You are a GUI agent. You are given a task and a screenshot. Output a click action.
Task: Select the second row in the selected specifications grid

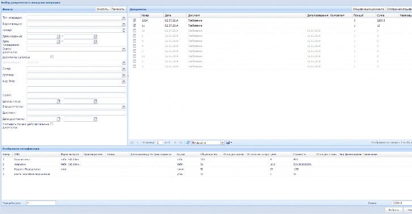pos(206,164)
